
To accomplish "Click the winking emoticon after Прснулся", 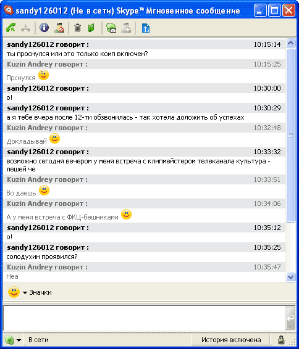I will [x=43, y=75].
